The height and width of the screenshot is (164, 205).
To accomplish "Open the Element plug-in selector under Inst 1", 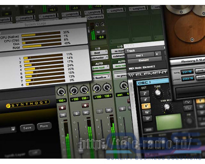I will coord(144,60).
